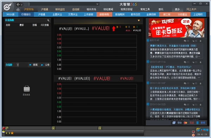The height and width of the screenshot is (138, 211).
Task: Sort the list by the 5日涨幅 column header
Action: (45, 25)
